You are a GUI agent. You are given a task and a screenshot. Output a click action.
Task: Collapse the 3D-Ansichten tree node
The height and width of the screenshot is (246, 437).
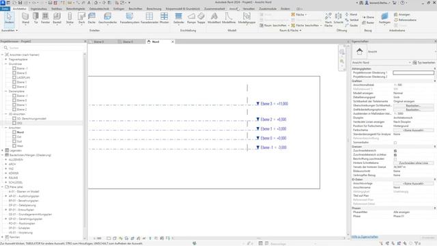click(x=6, y=114)
